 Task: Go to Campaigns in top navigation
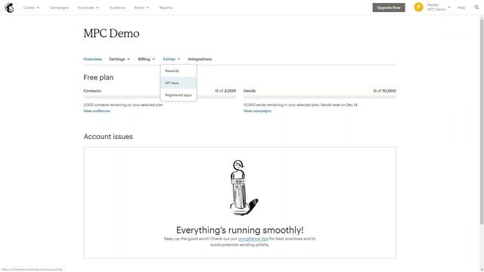59,8
